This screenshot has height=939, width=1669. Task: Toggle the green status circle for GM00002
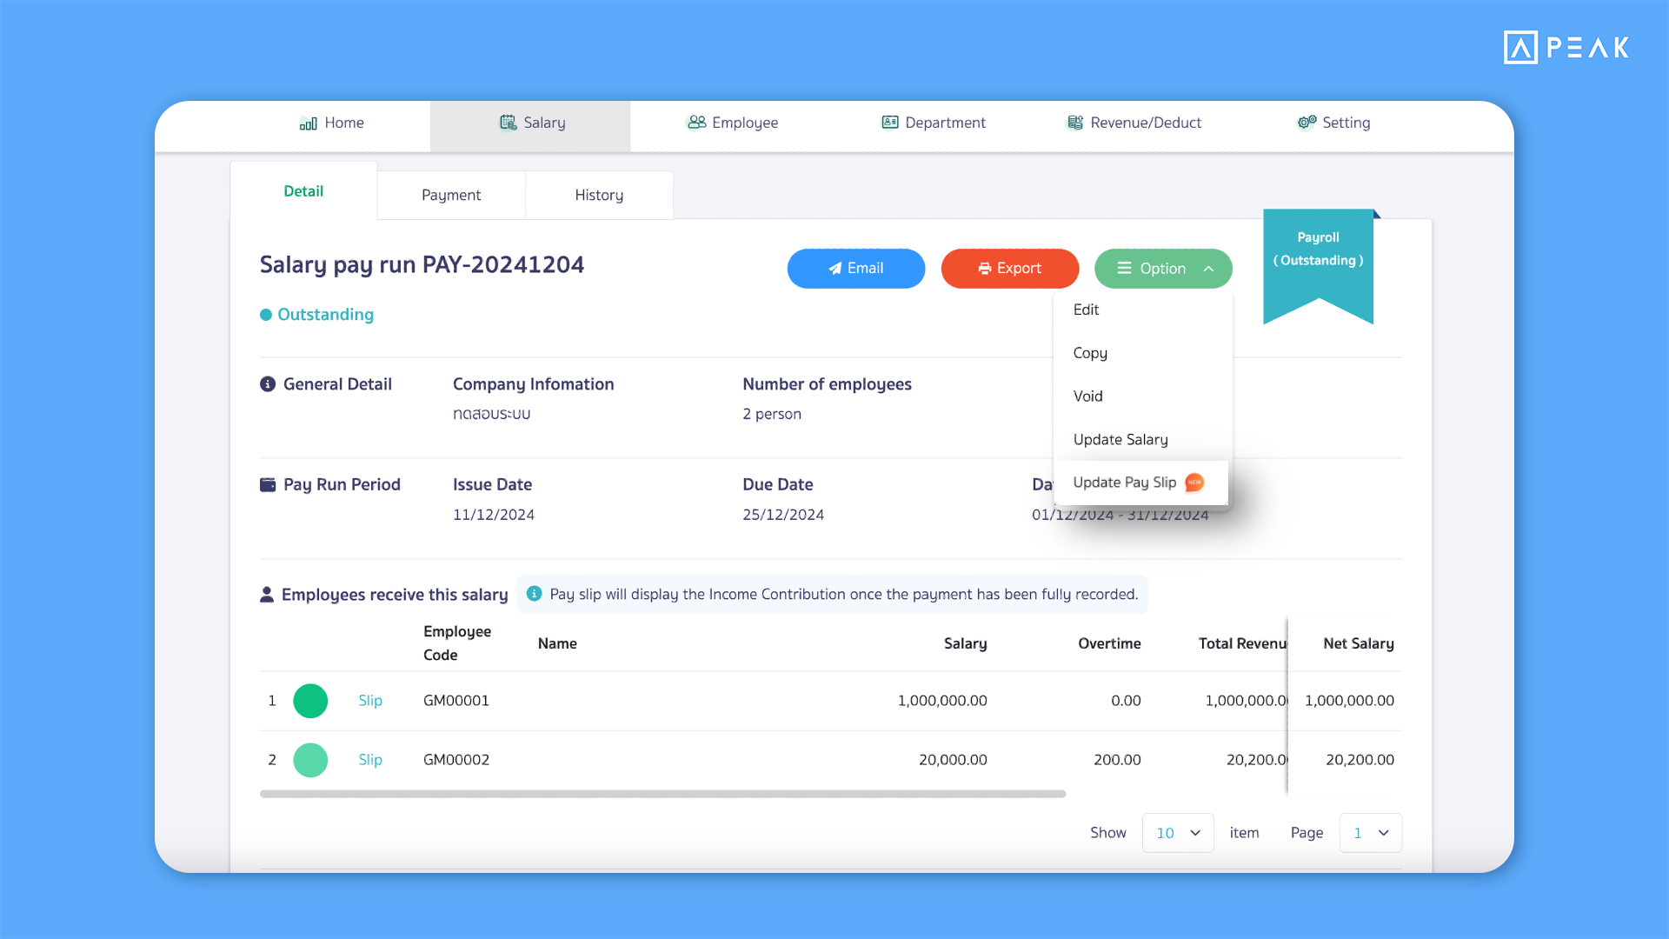click(310, 759)
